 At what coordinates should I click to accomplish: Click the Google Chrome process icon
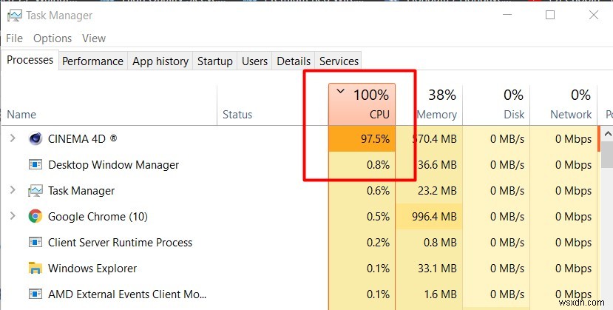pos(35,217)
